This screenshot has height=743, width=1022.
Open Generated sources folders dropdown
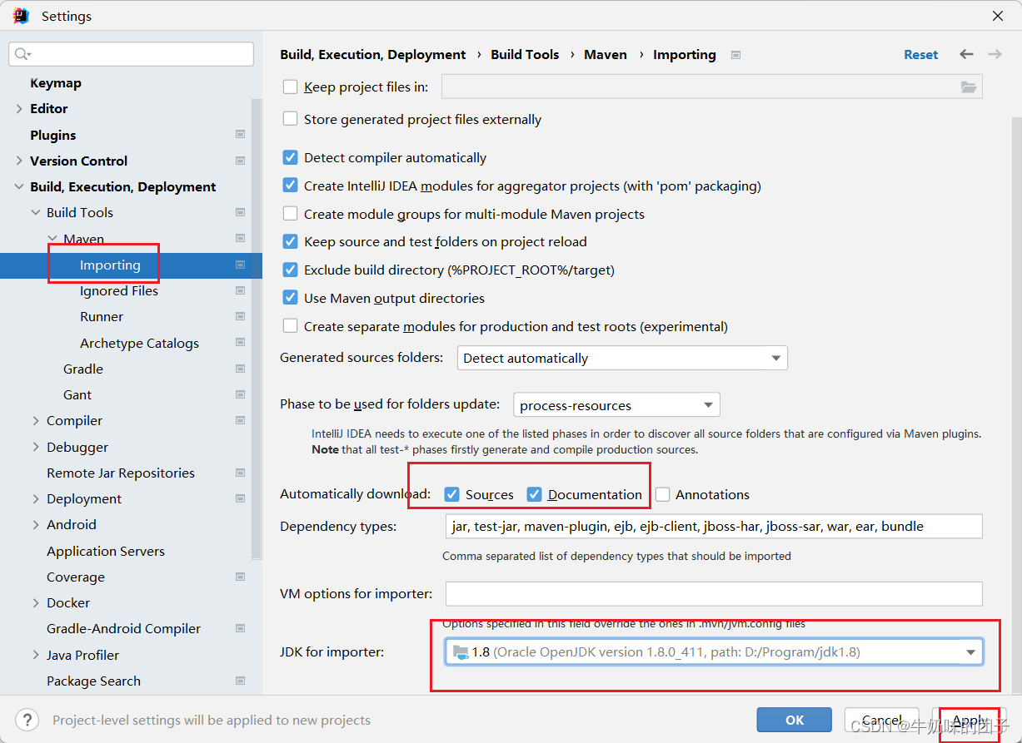coord(622,358)
